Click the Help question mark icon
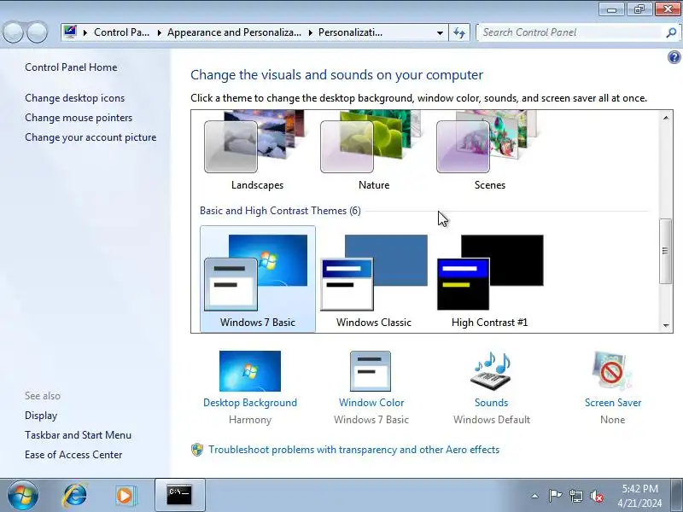This screenshot has width=683, height=512. coord(674,57)
